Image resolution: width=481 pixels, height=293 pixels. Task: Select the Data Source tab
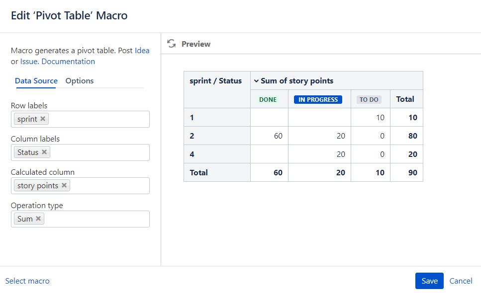36,81
